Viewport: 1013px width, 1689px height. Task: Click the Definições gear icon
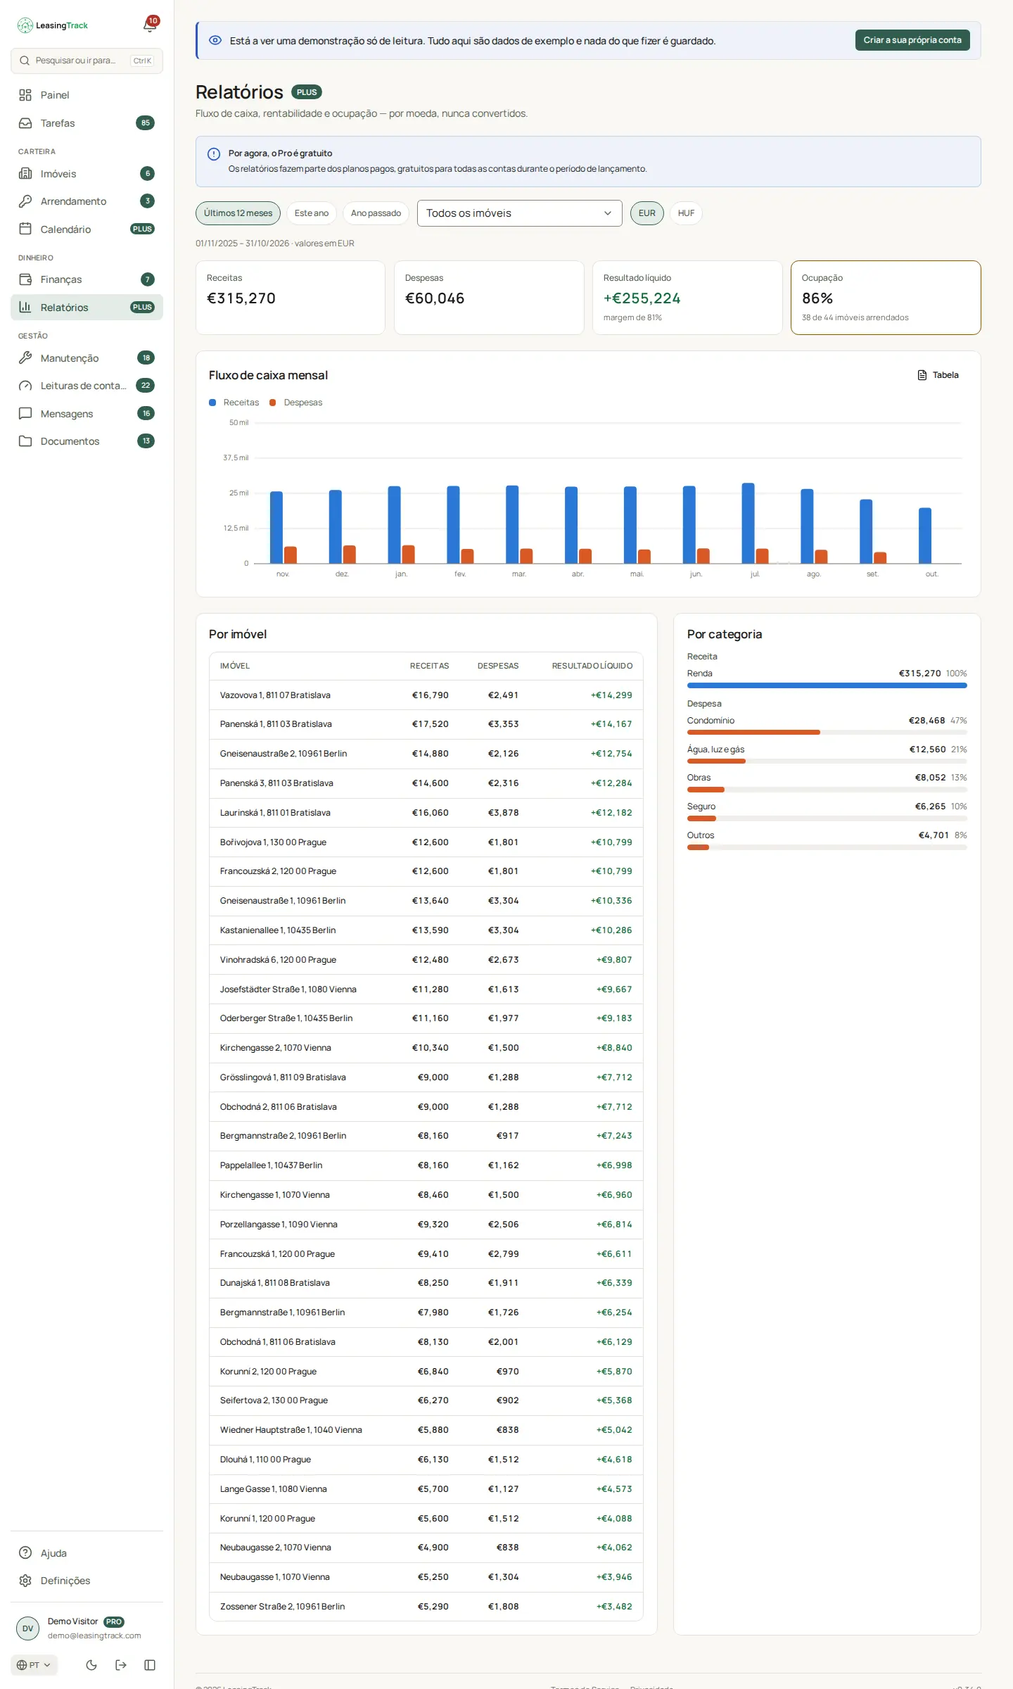25,1581
